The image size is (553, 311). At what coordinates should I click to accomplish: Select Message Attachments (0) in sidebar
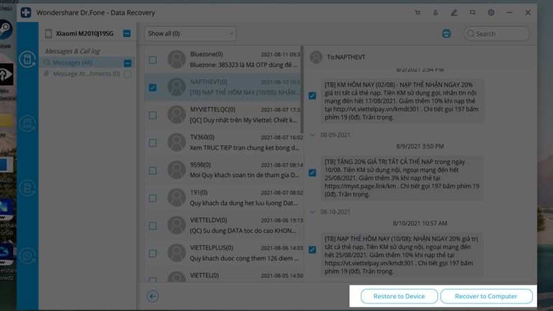click(x=86, y=74)
